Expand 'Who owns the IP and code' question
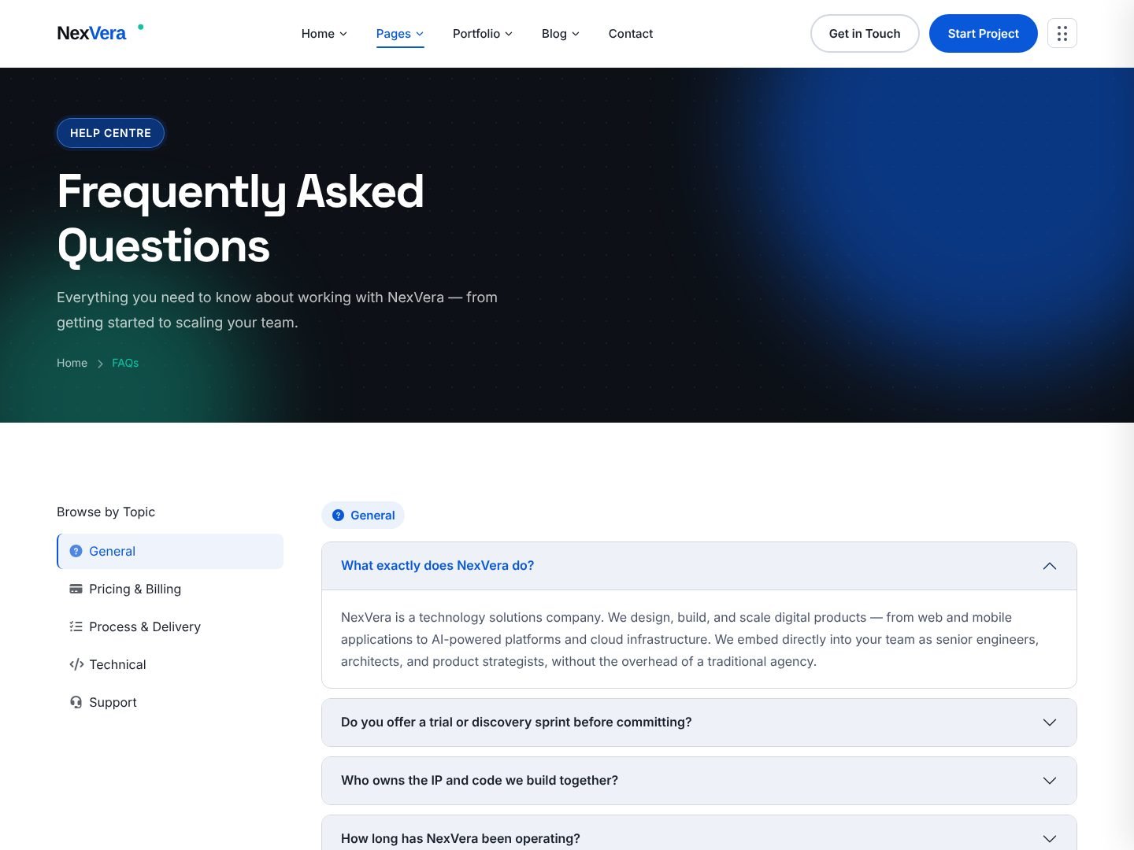Screen dimensions: 1134x850 pos(699,781)
